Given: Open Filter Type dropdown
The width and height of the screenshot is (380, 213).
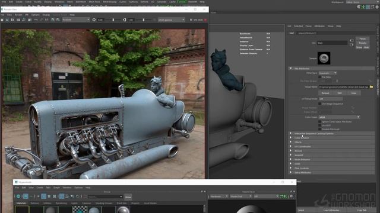Looking at the screenshot, I should pos(328,73).
